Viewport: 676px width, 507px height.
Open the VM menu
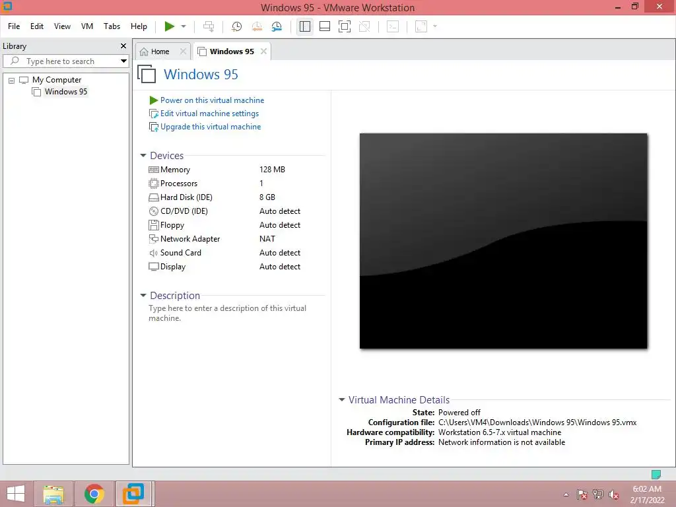[x=87, y=26]
